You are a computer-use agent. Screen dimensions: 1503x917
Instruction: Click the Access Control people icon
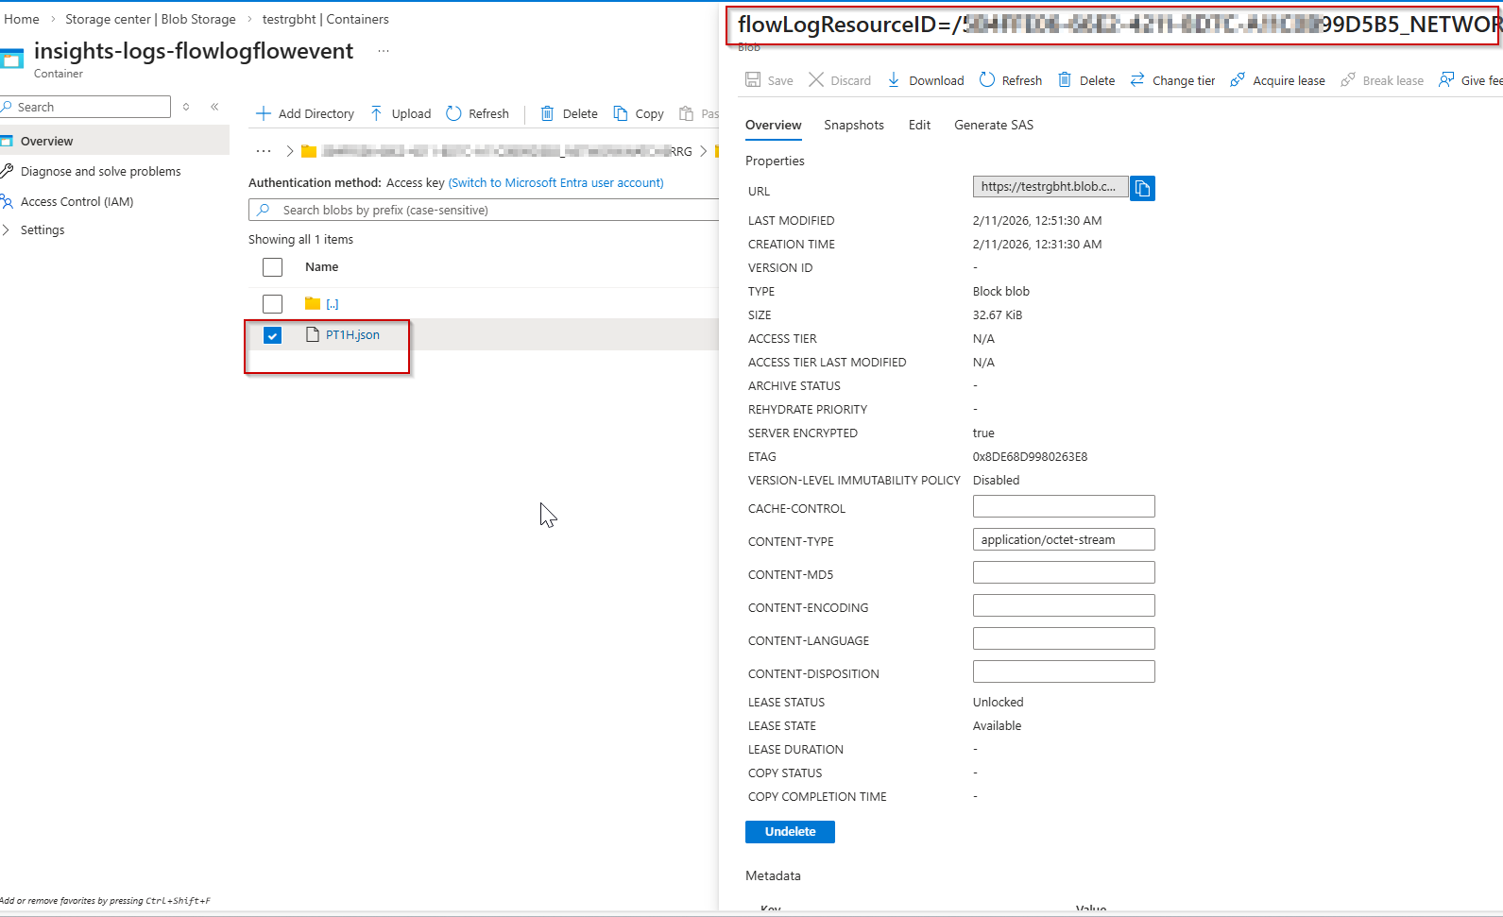7,201
